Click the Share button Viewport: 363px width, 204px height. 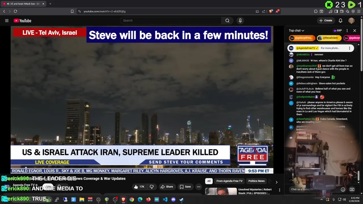(167, 187)
